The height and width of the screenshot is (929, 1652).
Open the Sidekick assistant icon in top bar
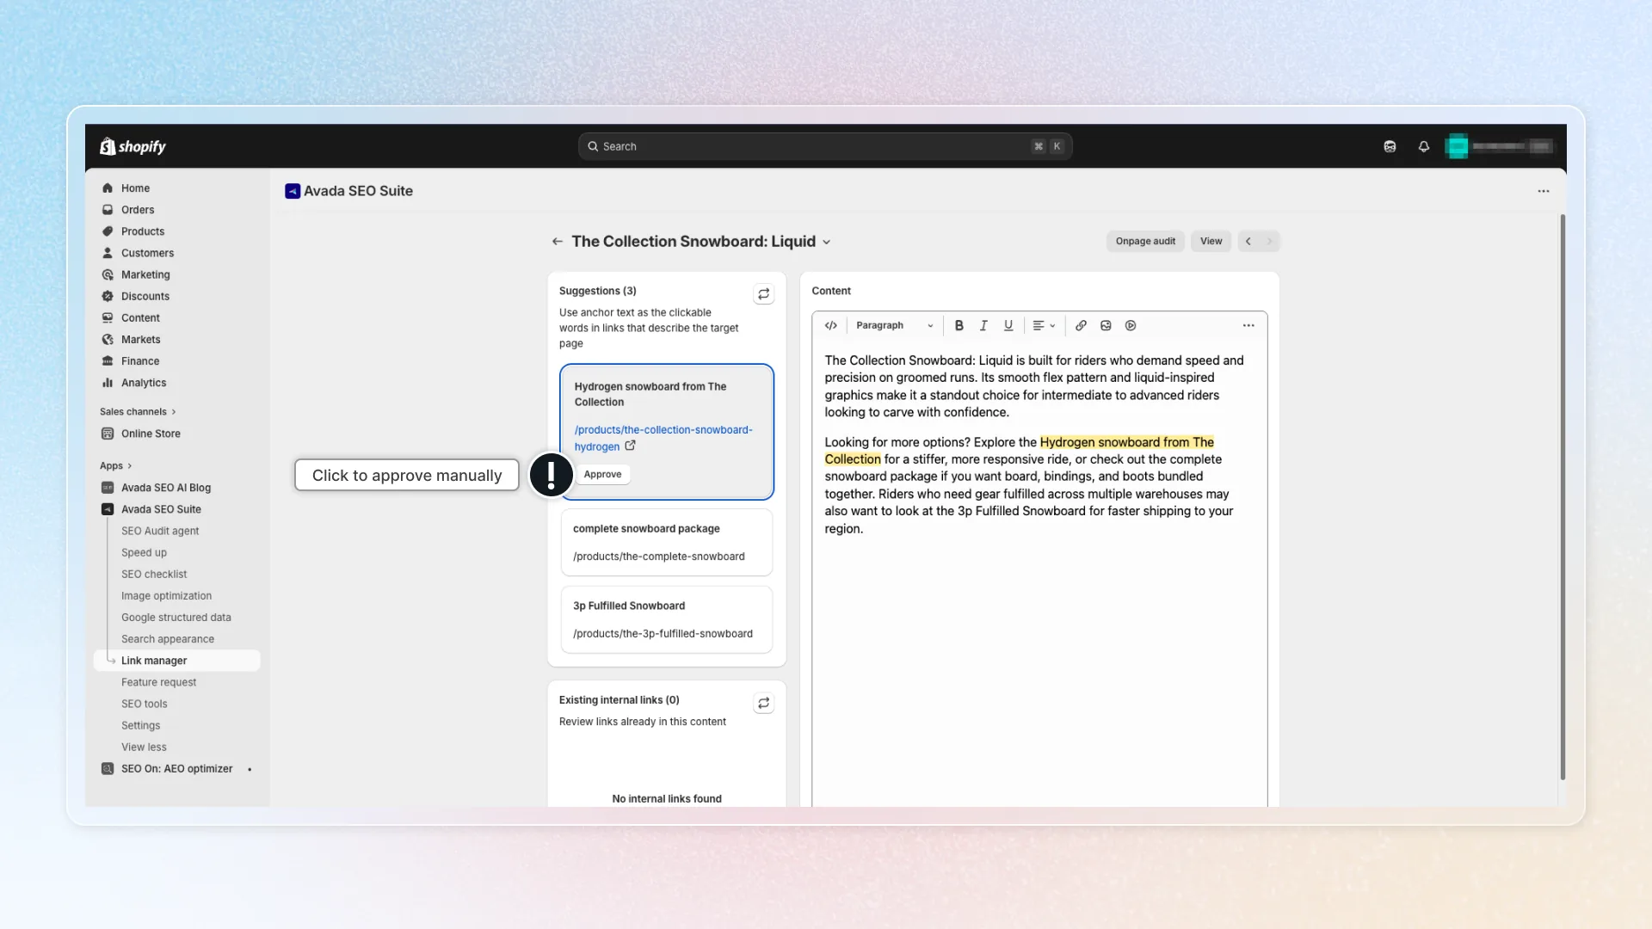pyautogui.click(x=1390, y=146)
